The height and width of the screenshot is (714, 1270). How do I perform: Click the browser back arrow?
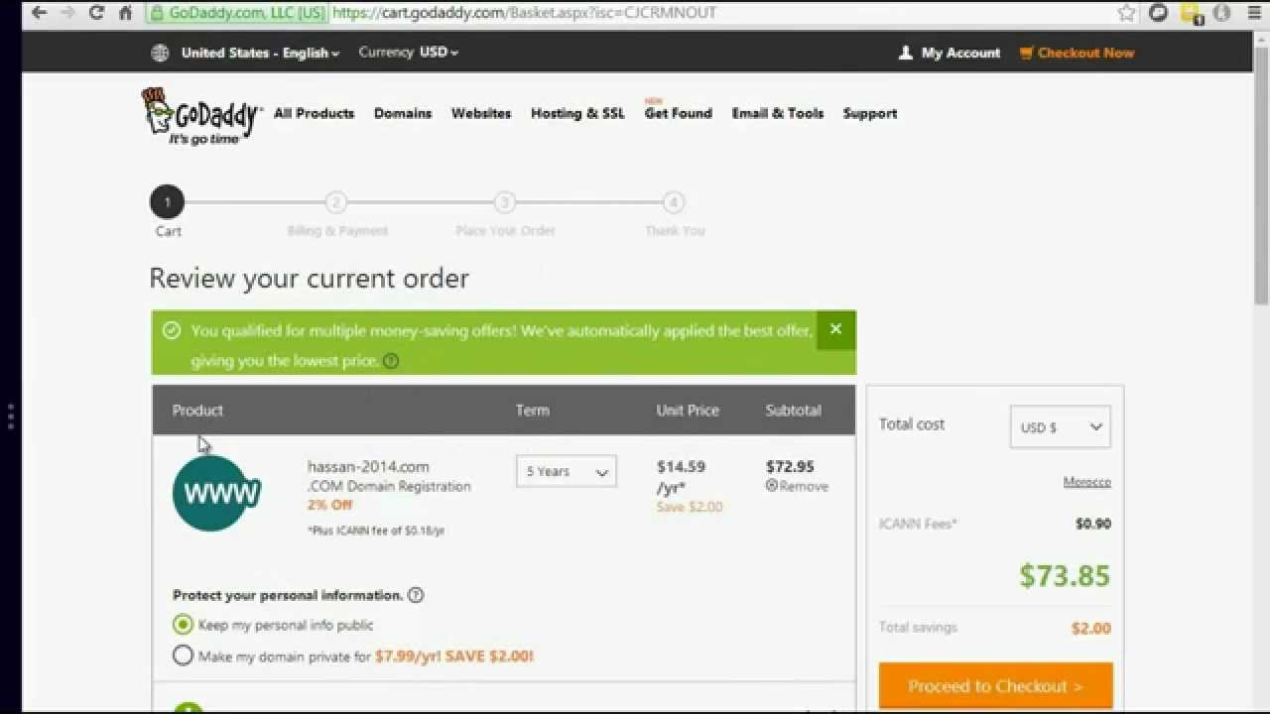(38, 13)
